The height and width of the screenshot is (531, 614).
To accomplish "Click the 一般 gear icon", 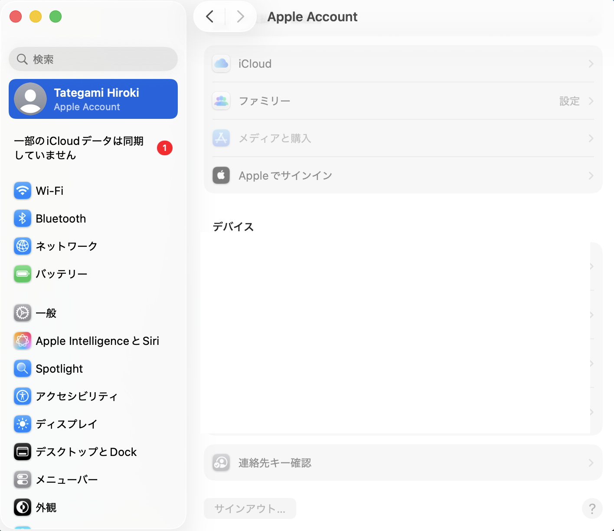I will [23, 313].
